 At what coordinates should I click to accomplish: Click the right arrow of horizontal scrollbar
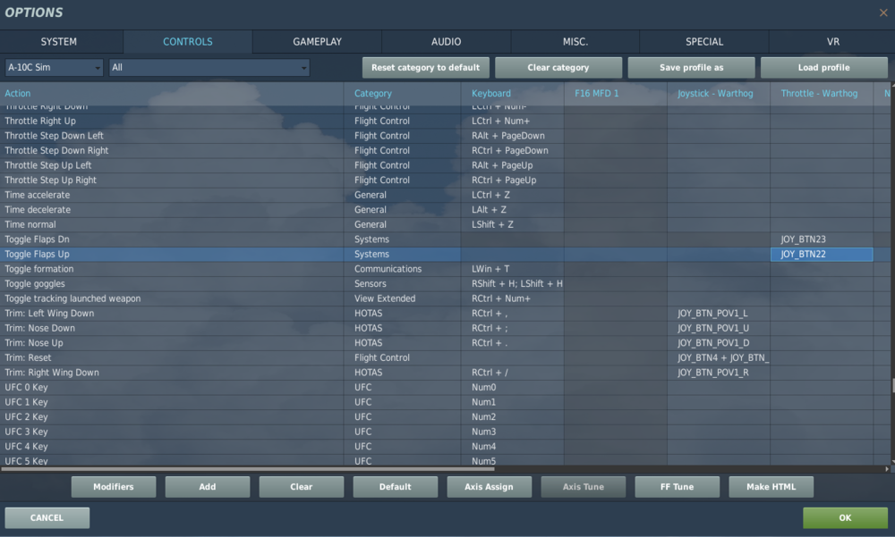coord(886,469)
